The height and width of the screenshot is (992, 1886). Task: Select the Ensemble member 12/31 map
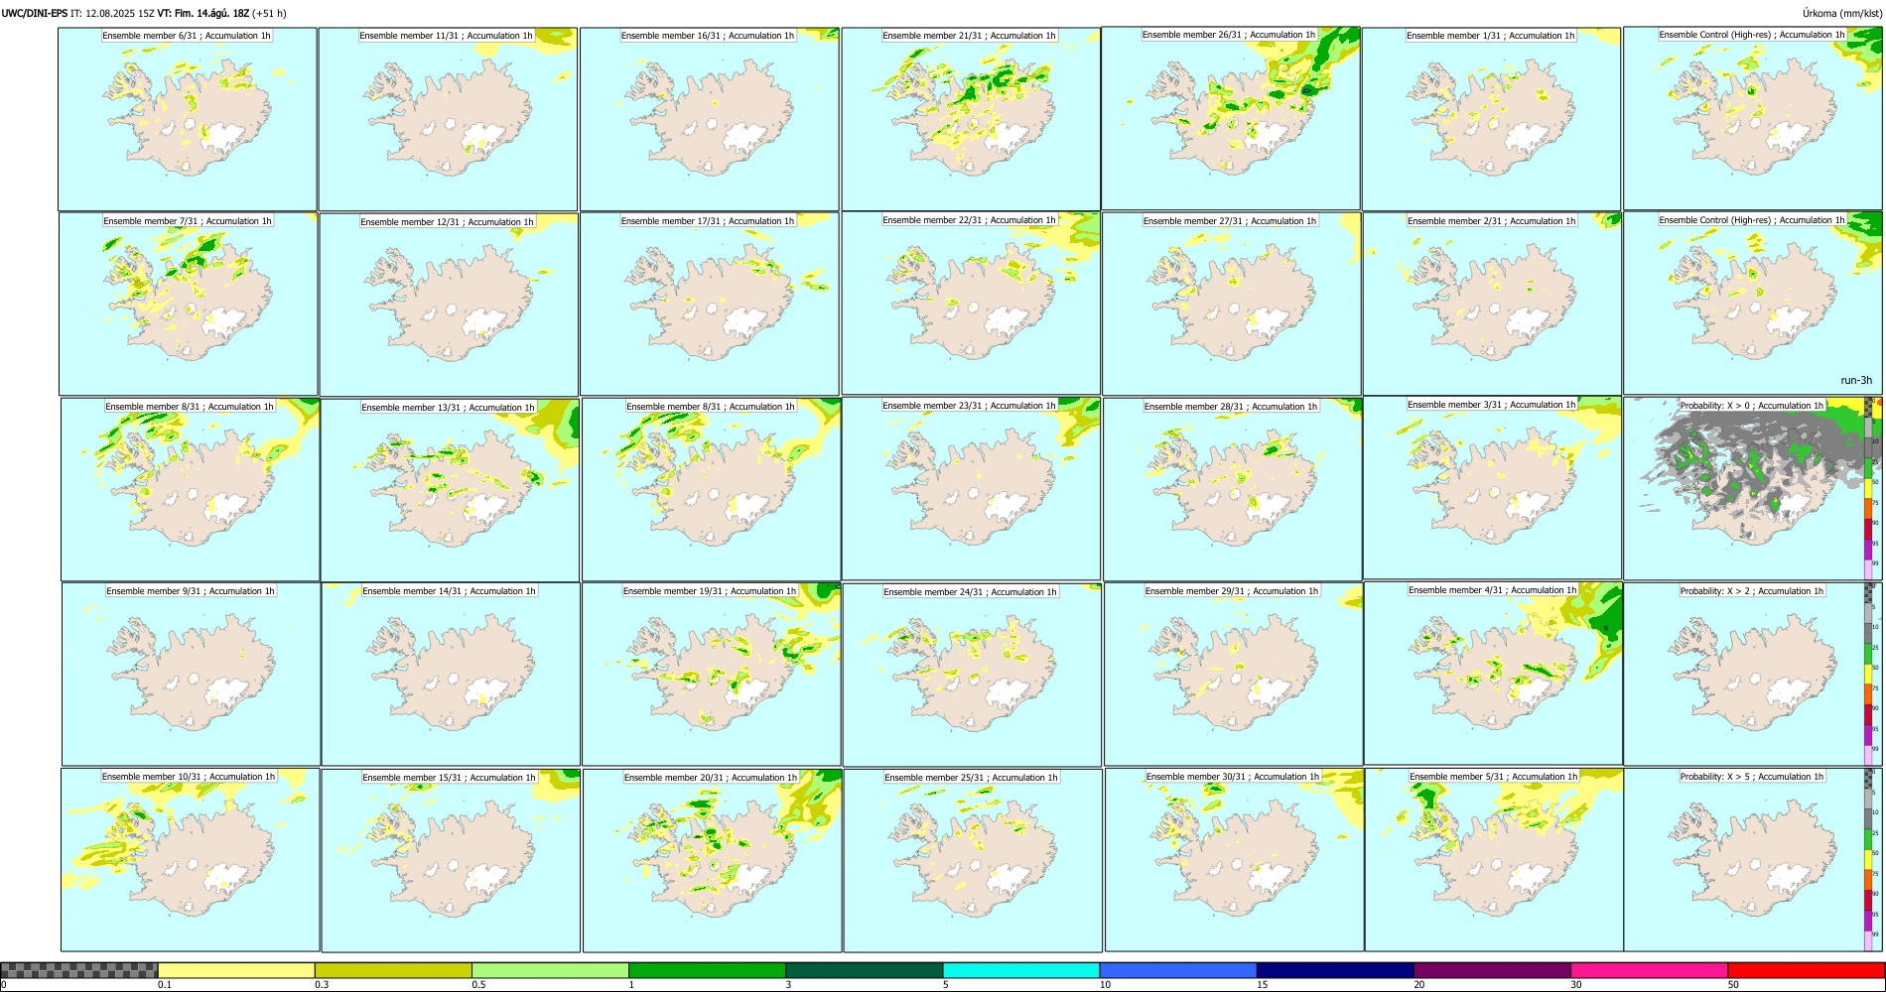click(x=449, y=305)
